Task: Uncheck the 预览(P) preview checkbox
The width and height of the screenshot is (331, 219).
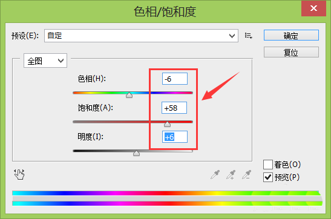Action: (x=268, y=177)
